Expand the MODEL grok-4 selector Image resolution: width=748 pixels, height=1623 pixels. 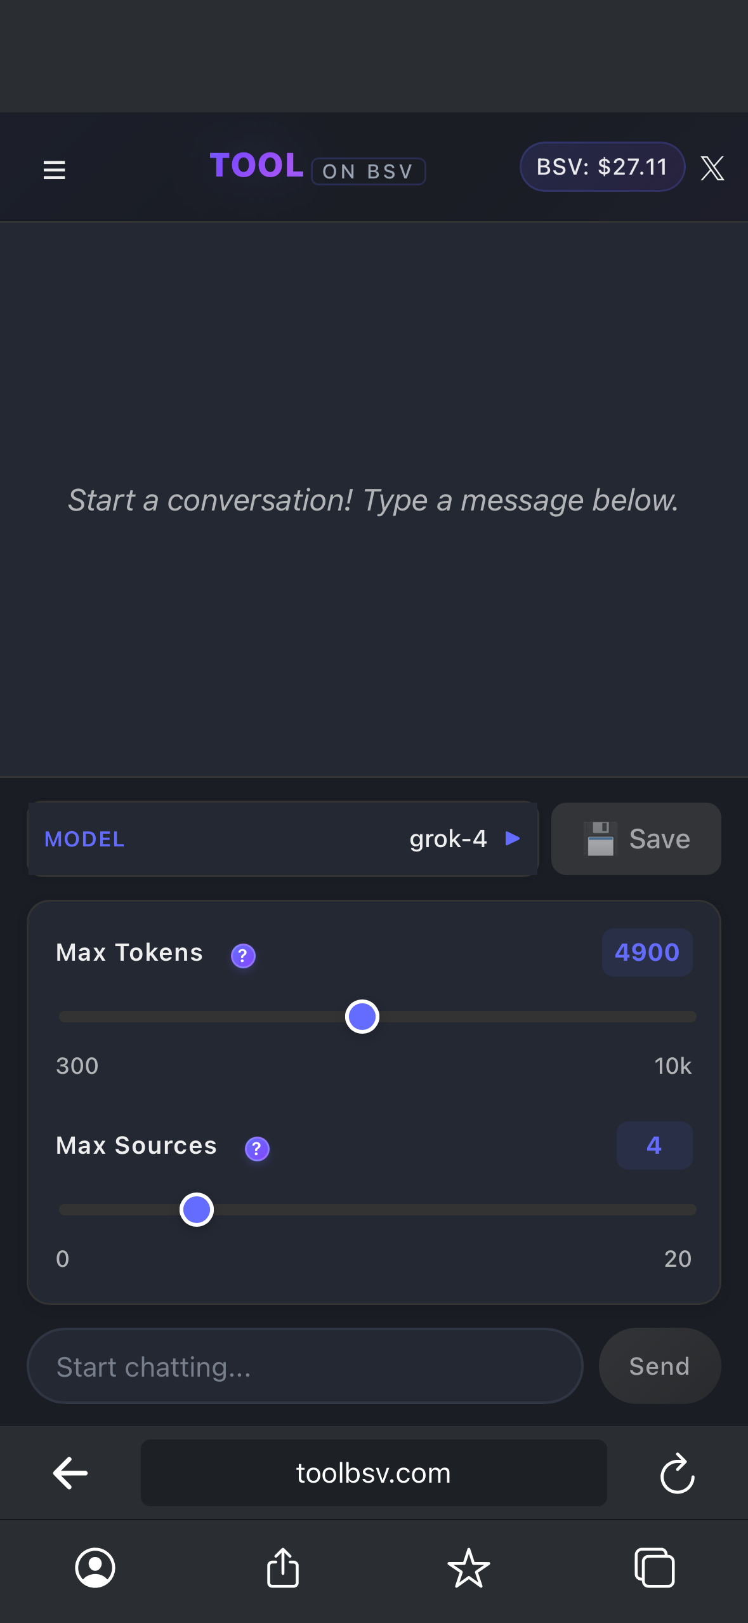pos(283,839)
